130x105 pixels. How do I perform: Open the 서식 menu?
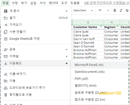tap(43, 3)
